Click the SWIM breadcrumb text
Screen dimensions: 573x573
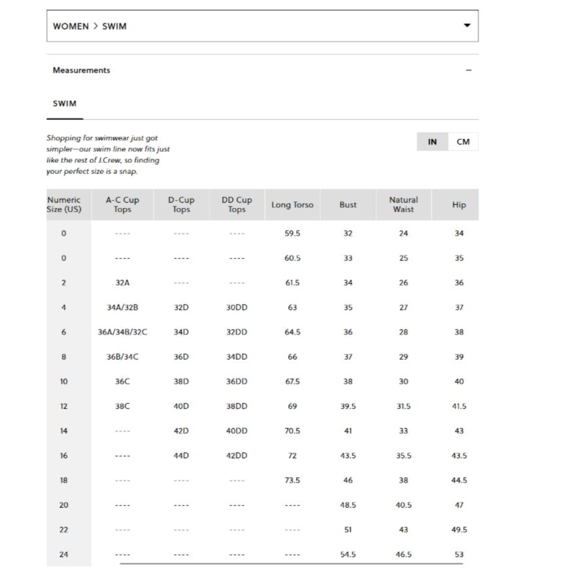coord(115,27)
